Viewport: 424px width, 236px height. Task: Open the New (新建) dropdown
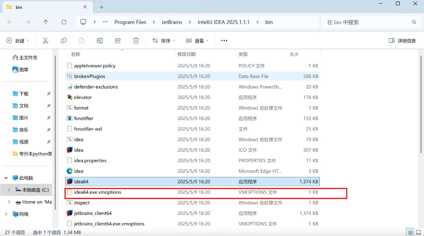(18, 40)
